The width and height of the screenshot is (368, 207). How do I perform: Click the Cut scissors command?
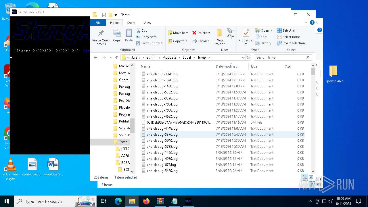(141, 30)
